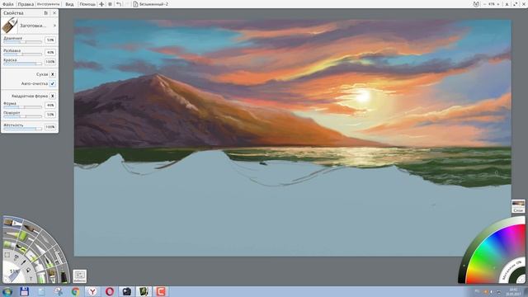Select the black ink tool in the picker
Viewport: 528px width, 297px height.
[64, 278]
